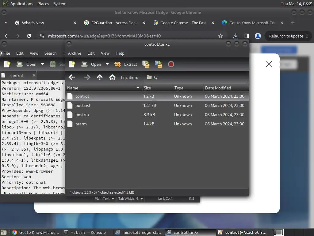Open the Tab Width dropdown
The image size is (314, 236).
coord(131,199)
